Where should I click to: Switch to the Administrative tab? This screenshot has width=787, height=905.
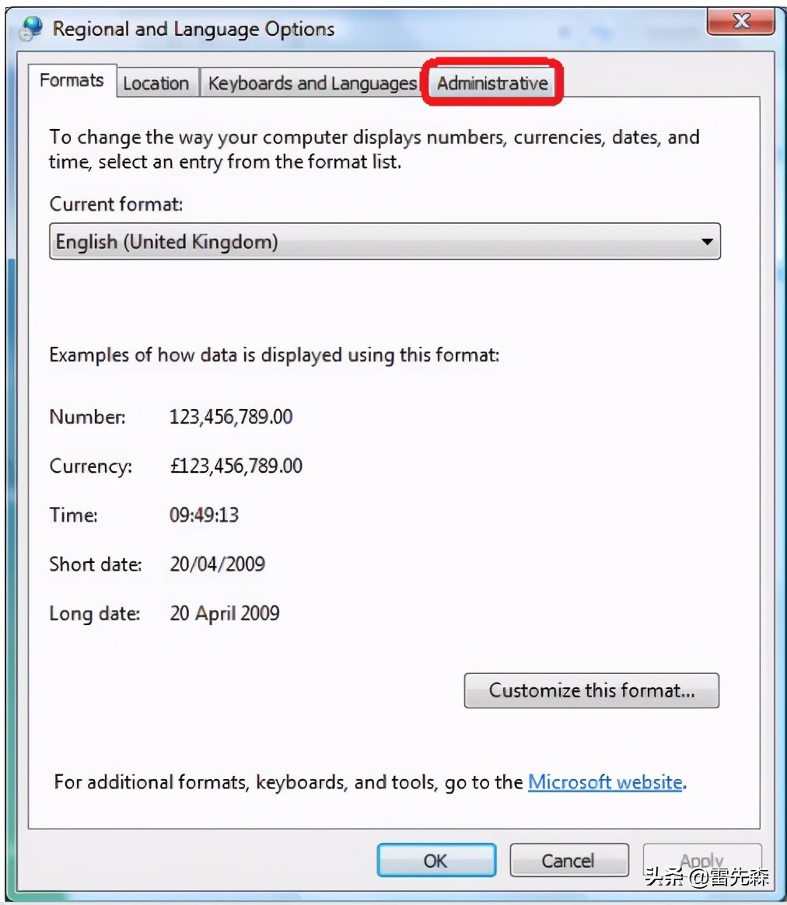pos(492,83)
